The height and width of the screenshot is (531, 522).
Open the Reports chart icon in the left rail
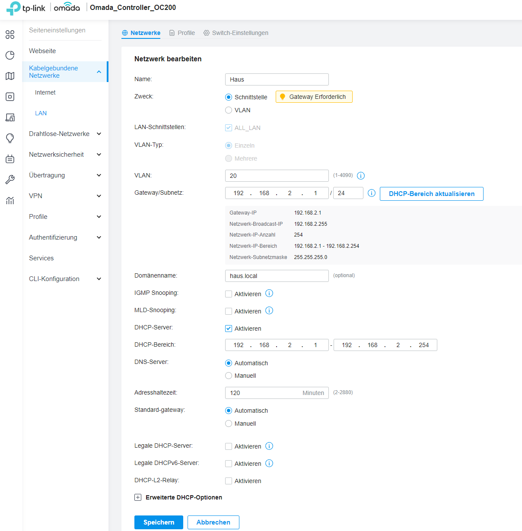click(10, 200)
